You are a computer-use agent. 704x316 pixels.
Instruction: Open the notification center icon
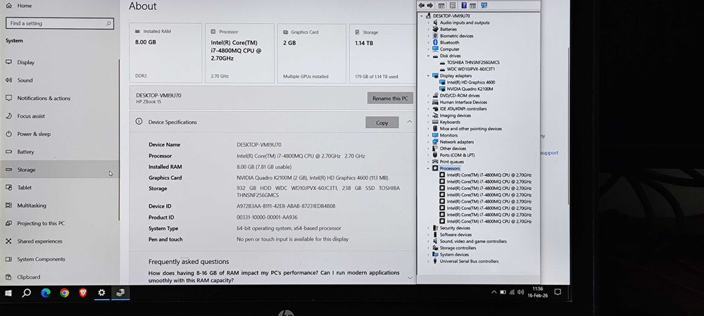(x=558, y=292)
